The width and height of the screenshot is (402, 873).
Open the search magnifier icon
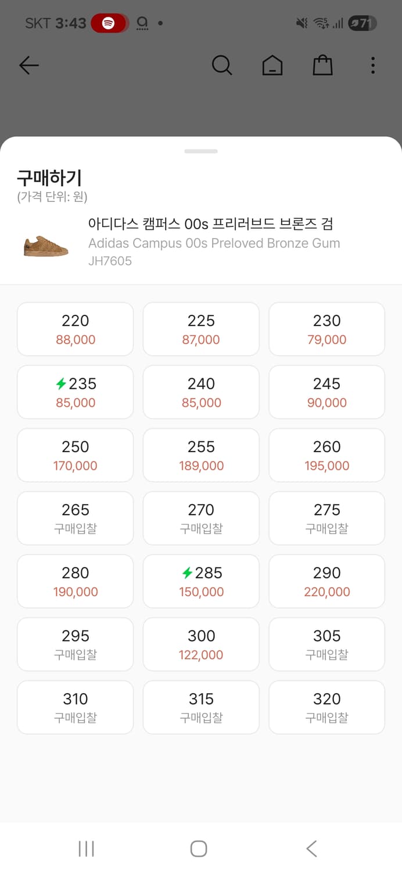(x=221, y=65)
